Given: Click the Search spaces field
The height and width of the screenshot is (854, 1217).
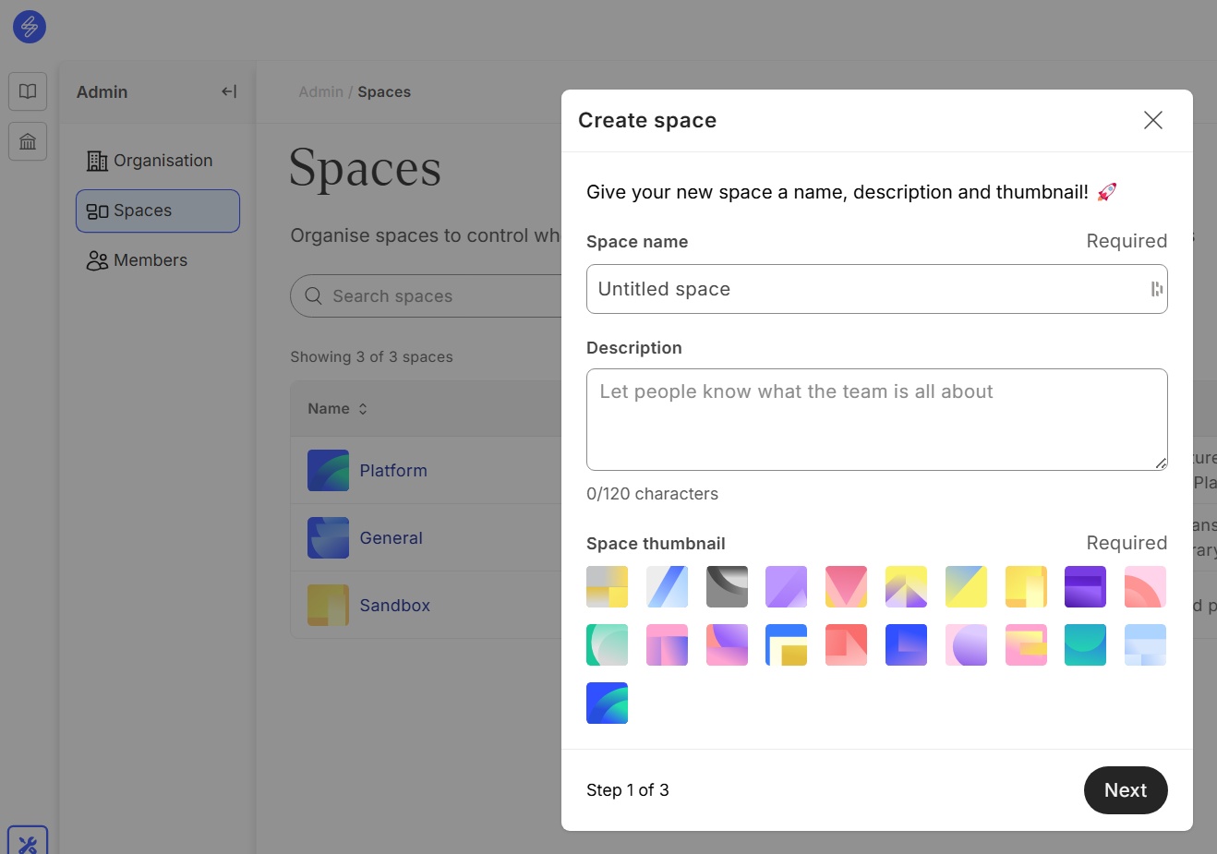Looking at the screenshot, I should (x=434, y=296).
